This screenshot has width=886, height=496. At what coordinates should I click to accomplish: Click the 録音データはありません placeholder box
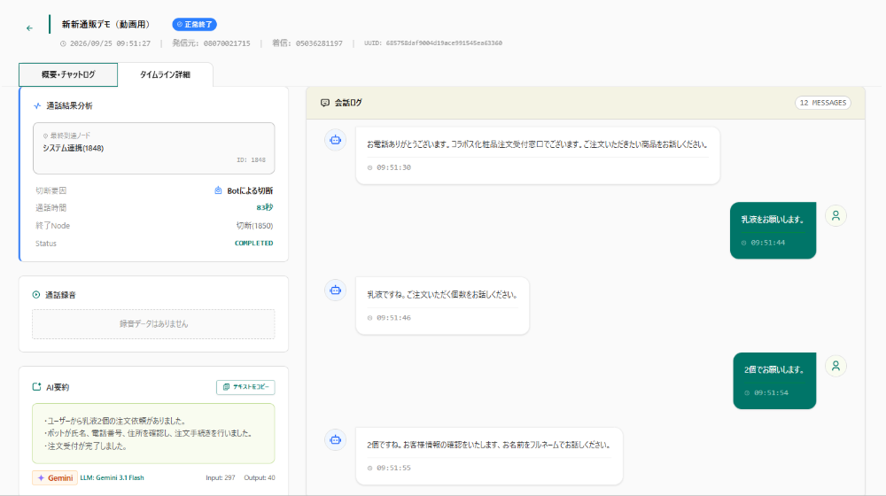click(x=153, y=323)
